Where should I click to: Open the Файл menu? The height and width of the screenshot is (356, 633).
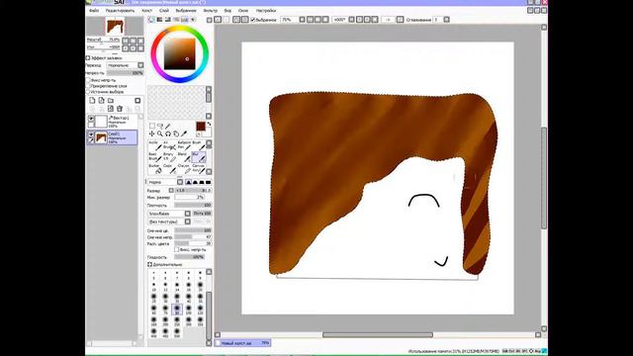(94, 11)
